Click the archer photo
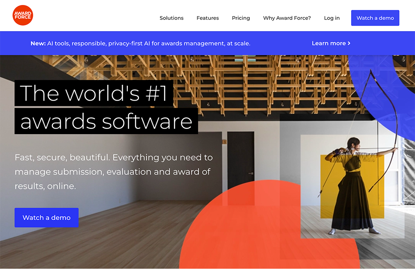The height and width of the screenshot is (269, 415). coord(352,186)
